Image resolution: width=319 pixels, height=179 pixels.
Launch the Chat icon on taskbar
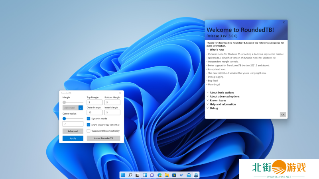[x=152, y=175]
